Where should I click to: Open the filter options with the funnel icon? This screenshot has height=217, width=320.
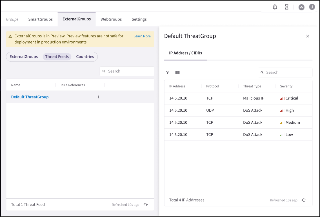168,73
